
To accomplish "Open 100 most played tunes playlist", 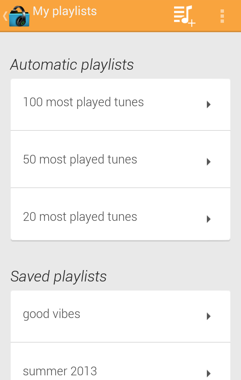I will 83,102.
